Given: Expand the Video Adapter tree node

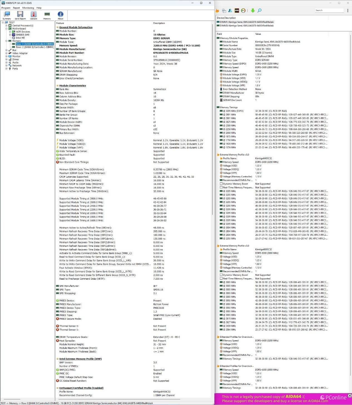Looking at the screenshot, I should 6,53.
